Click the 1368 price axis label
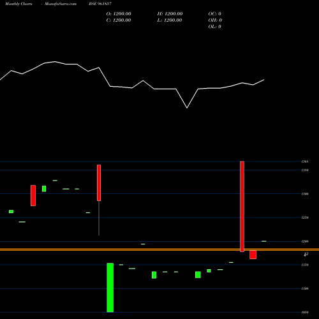 [x=305, y=161]
